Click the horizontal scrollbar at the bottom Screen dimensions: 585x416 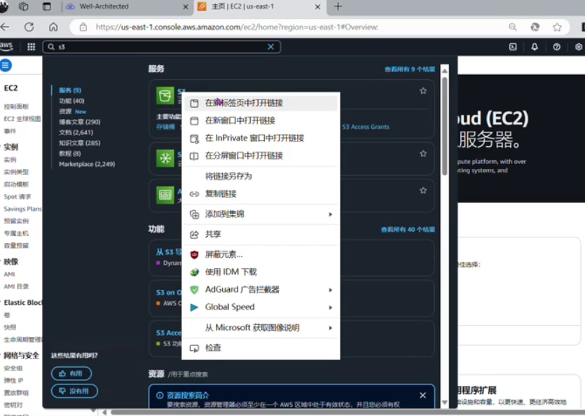(347, 412)
